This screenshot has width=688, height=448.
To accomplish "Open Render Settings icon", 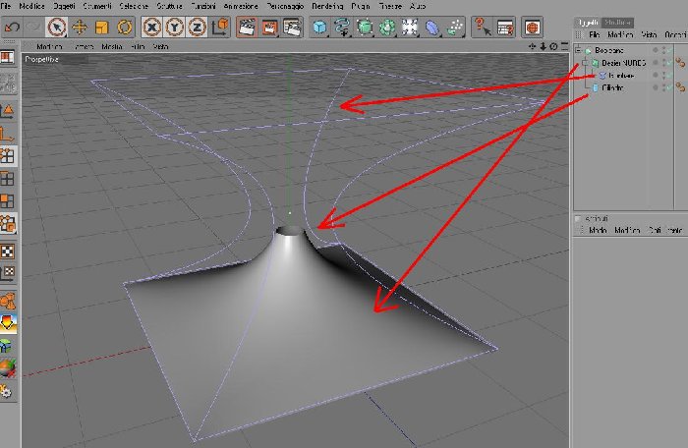I will click(292, 28).
